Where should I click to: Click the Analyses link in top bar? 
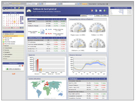coord(85,4)
